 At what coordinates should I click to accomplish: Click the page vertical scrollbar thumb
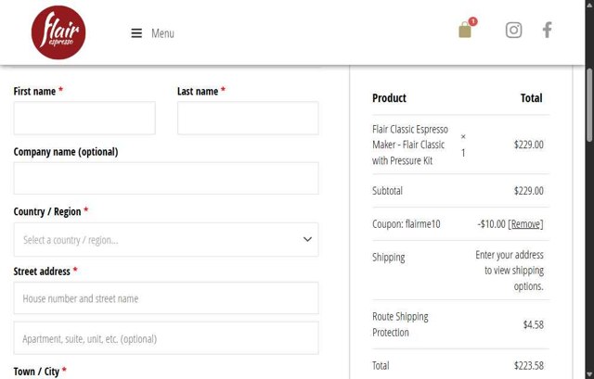pos(589,105)
